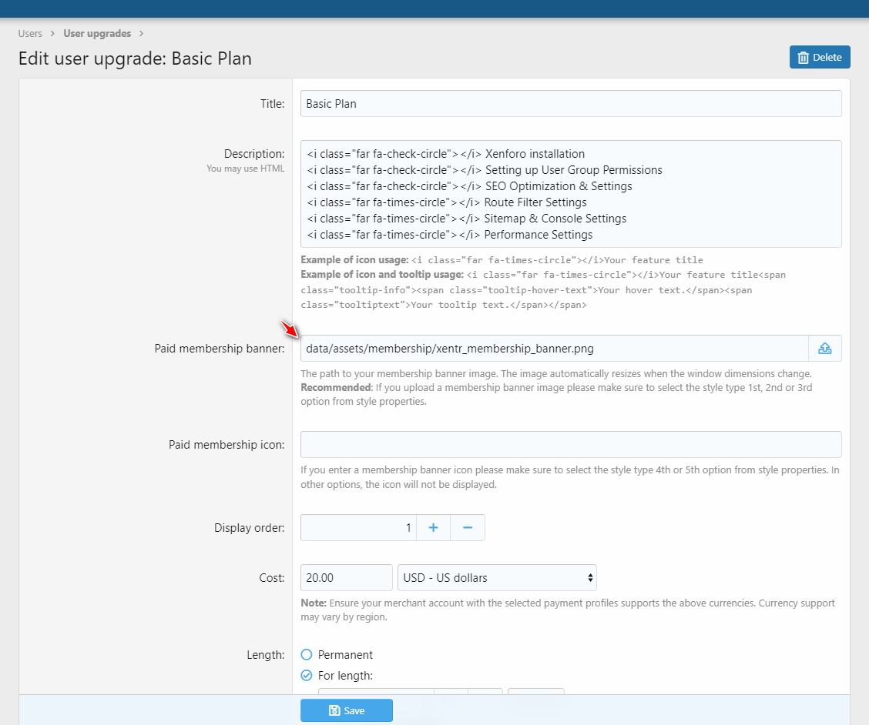Click the Display order number field
The image size is (869, 725).
tap(358, 528)
